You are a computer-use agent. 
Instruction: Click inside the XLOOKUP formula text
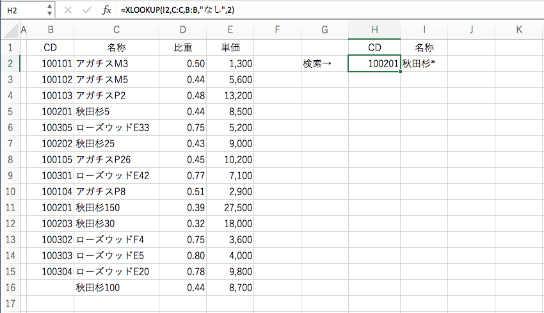pos(177,10)
